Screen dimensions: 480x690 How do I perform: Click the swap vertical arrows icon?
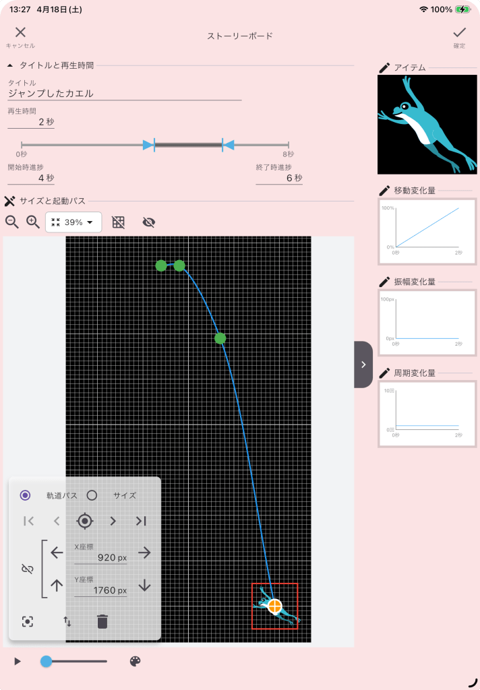coord(67,621)
